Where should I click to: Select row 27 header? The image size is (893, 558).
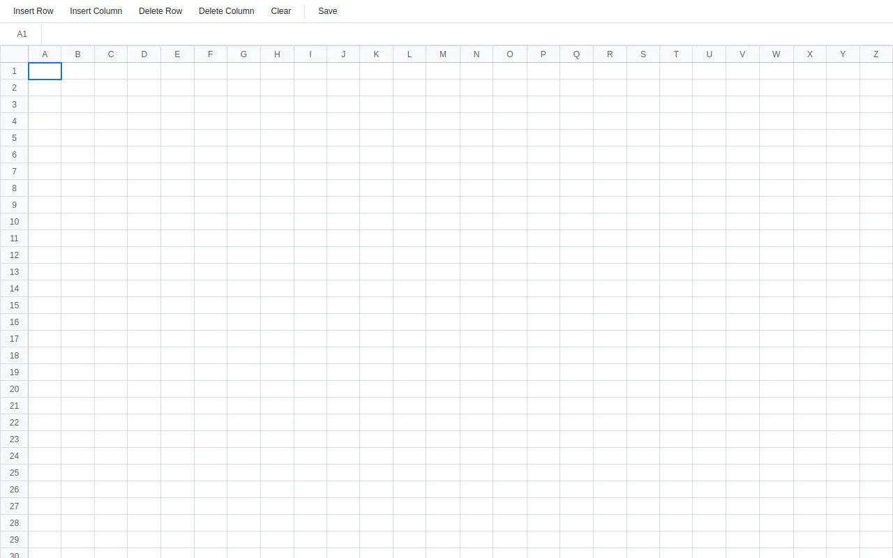click(14, 506)
